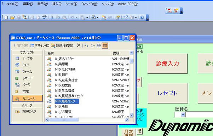Open OfficeLinks dropdown arrow in toolbar
The image size is (213, 136).
(x=87, y=18)
